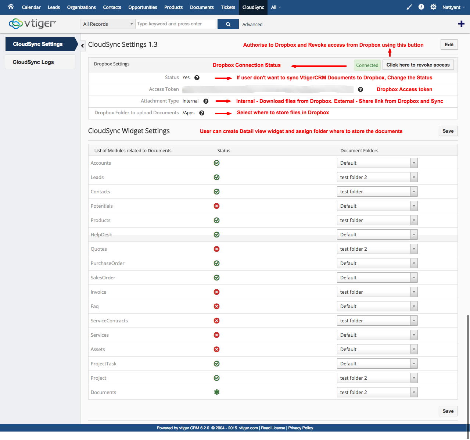470x440 pixels.
Task: Enable the ServiceContracts status icon
Action: pos(217,321)
